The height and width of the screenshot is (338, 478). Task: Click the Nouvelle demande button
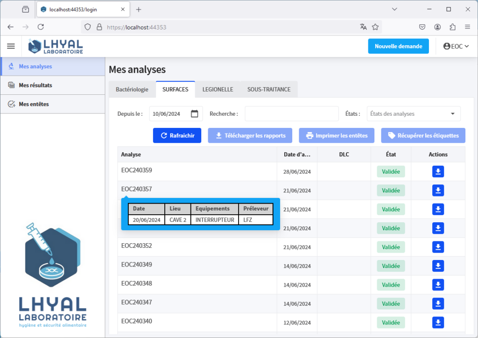click(x=399, y=46)
